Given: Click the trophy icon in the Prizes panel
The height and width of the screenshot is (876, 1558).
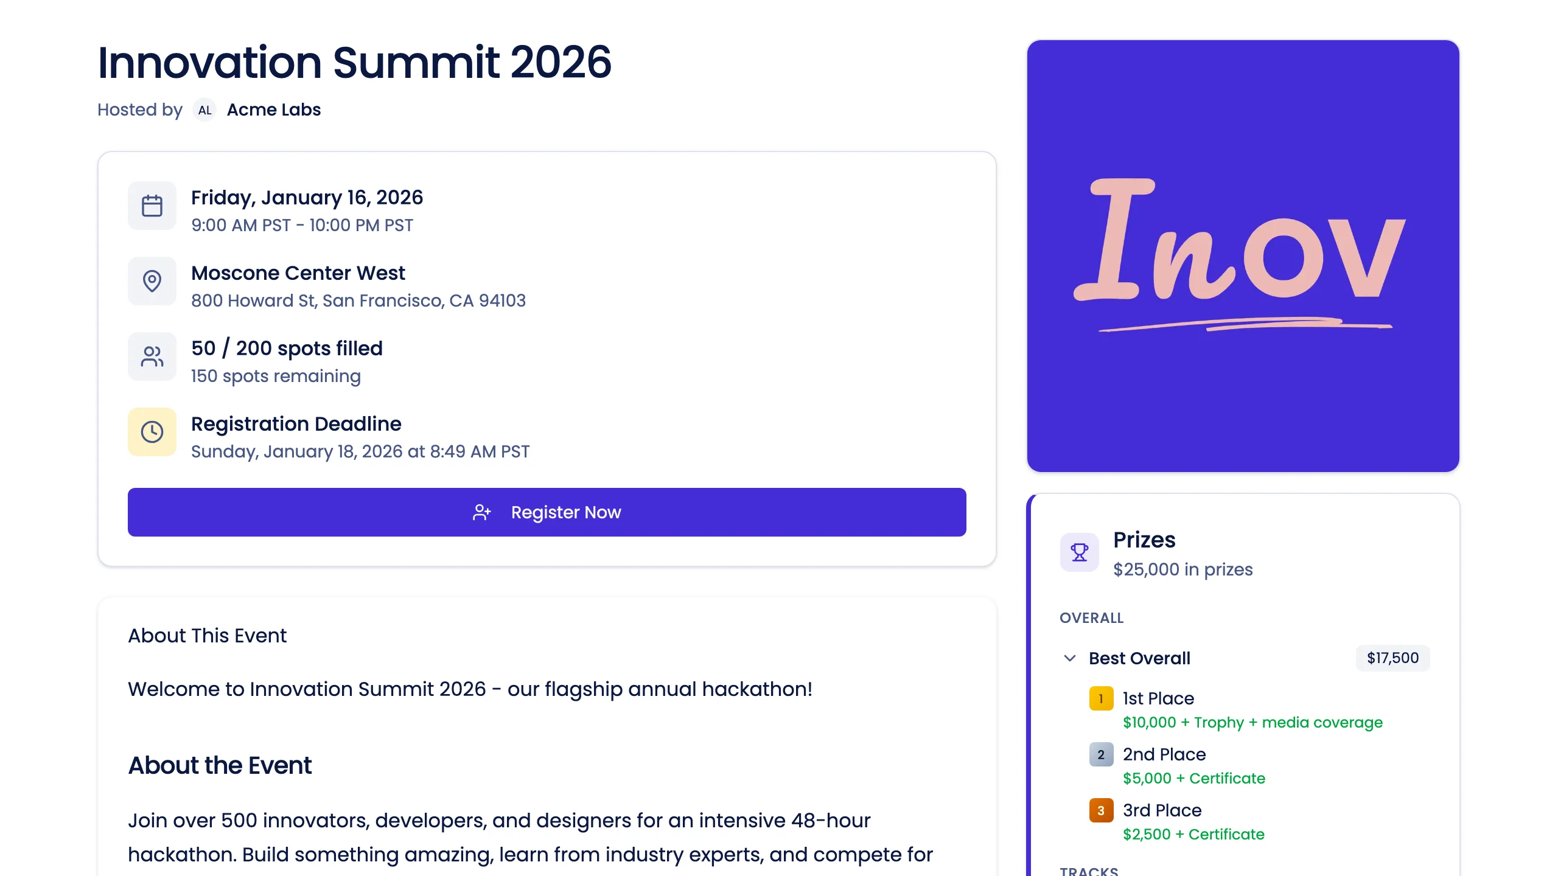Looking at the screenshot, I should tap(1078, 552).
